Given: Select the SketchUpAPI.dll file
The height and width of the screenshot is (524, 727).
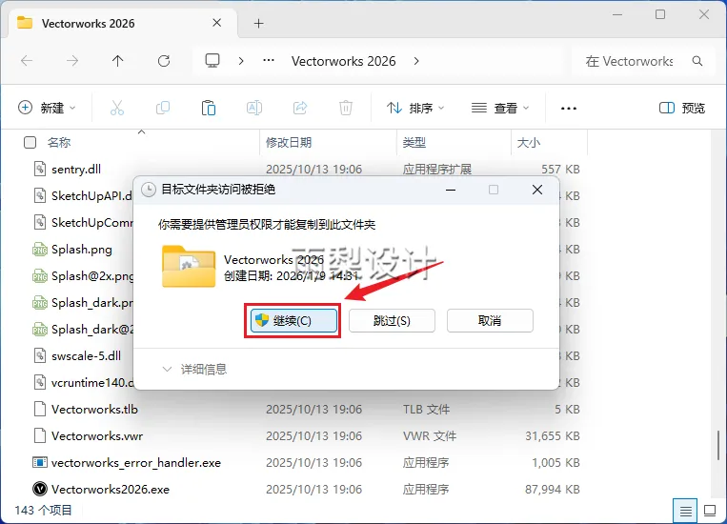Looking at the screenshot, I should click(x=91, y=195).
